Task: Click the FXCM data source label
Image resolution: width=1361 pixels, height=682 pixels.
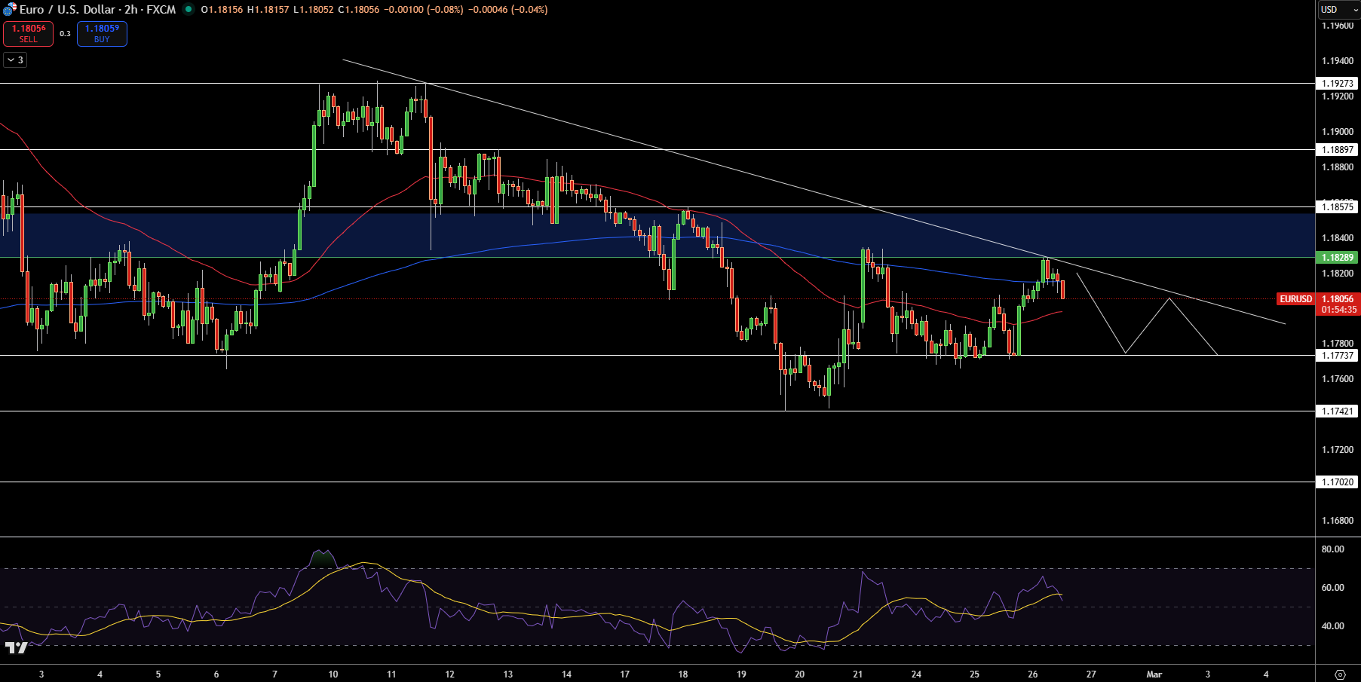Action: pos(161,9)
